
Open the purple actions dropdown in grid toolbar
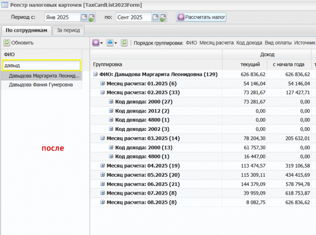98,43
